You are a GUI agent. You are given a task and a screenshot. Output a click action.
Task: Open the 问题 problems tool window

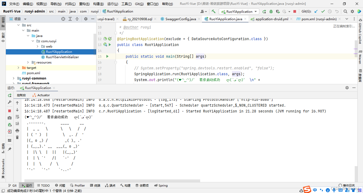(x=60, y=186)
